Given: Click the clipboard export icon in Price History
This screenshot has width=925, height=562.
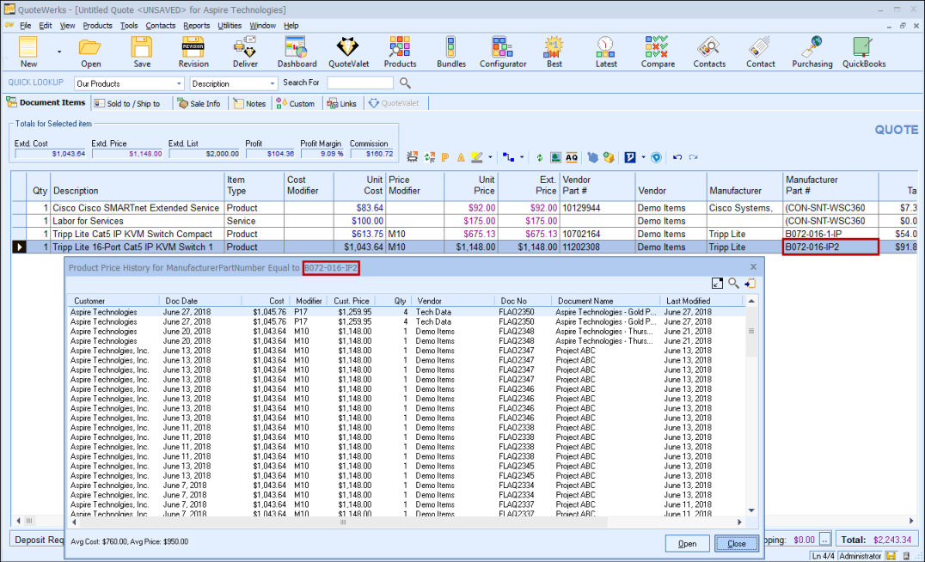Looking at the screenshot, I should coord(750,284).
